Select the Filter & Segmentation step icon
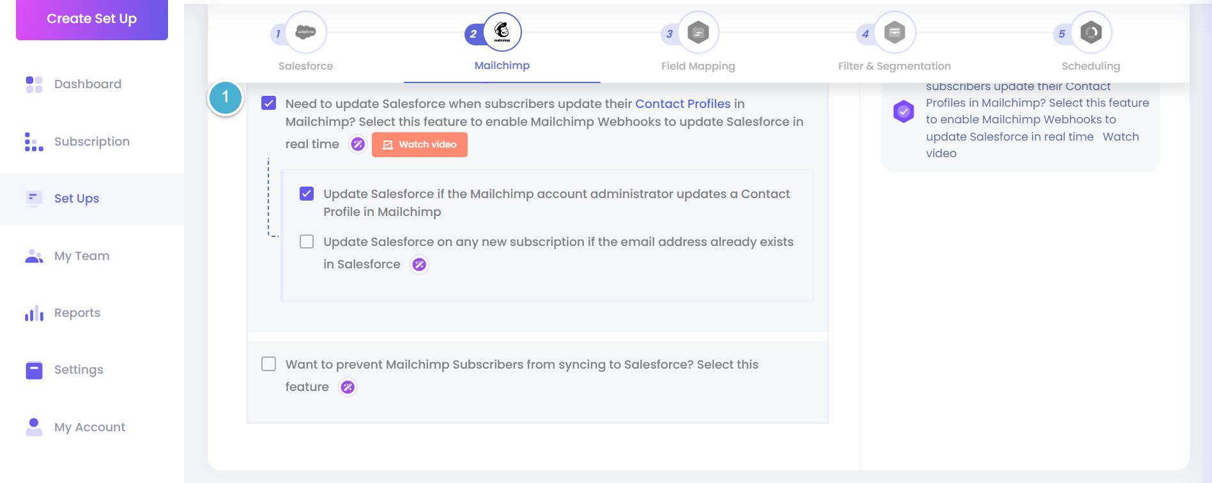1212x483 pixels. pyautogui.click(x=894, y=32)
